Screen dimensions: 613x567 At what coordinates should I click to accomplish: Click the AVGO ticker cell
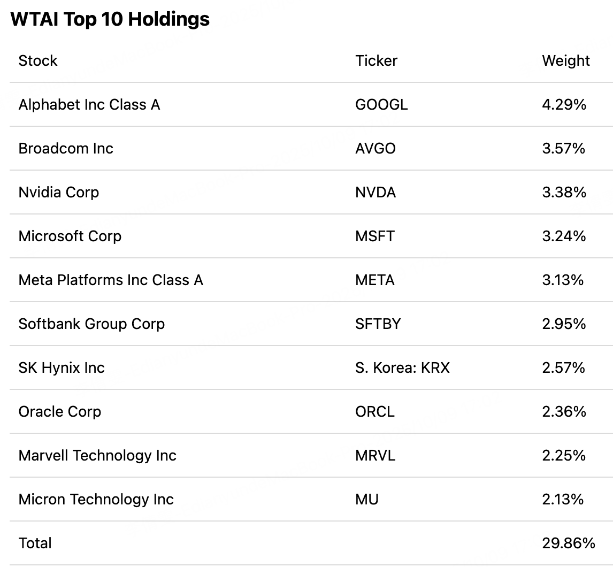(x=376, y=148)
